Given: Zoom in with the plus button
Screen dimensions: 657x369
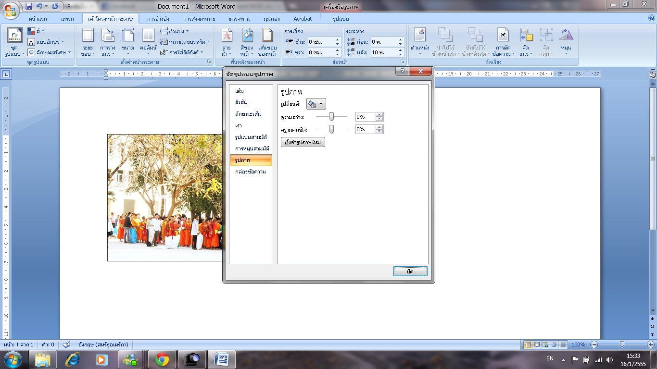Looking at the screenshot, I should (x=651, y=344).
